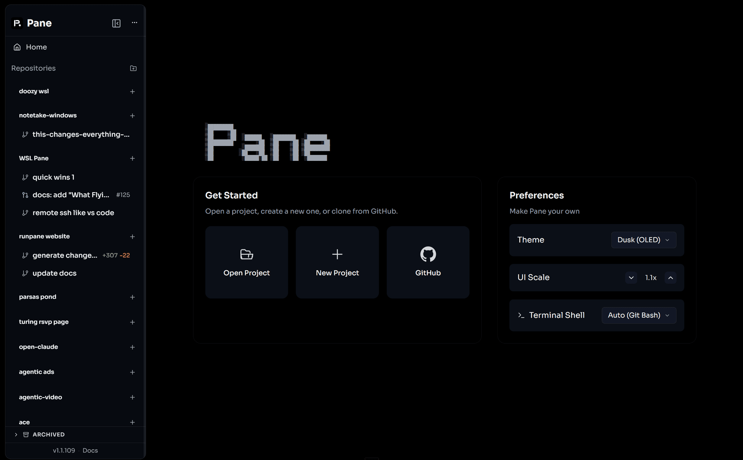Image resolution: width=743 pixels, height=460 pixels.
Task: Create a new repository via the folder-plus icon
Action: [133, 68]
